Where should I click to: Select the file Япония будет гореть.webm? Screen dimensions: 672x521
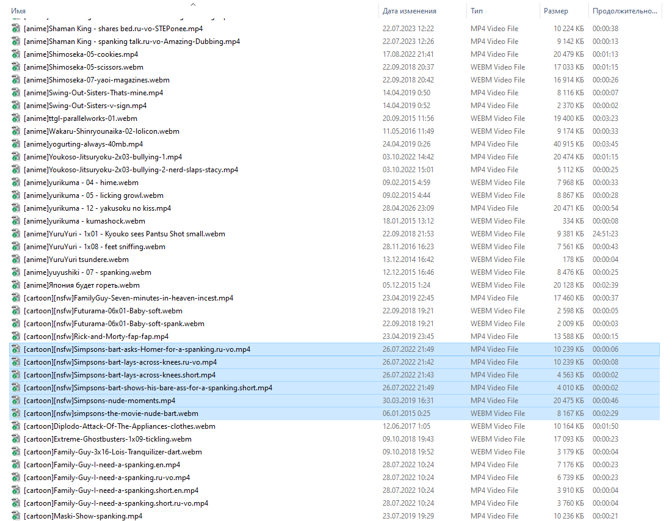coord(81,285)
